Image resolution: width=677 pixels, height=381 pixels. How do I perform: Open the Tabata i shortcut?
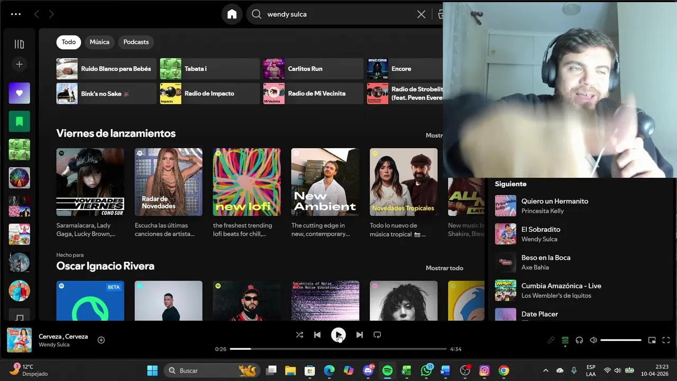210,69
